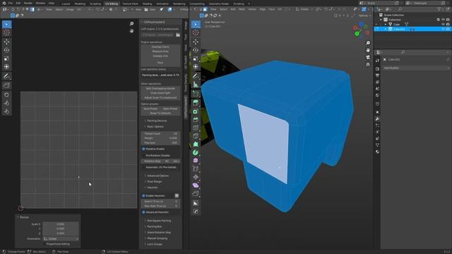Select the Grab sculpt tool in UV editor
Screen dimensions: 452x254
[6, 95]
